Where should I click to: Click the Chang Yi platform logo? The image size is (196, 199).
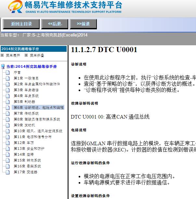pyautogui.click(x=15, y=7)
